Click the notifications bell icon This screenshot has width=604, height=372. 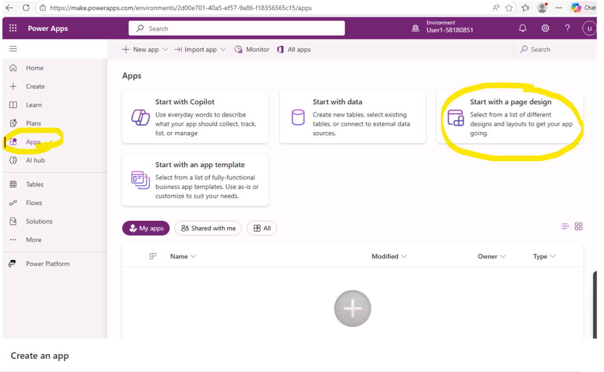coord(522,28)
